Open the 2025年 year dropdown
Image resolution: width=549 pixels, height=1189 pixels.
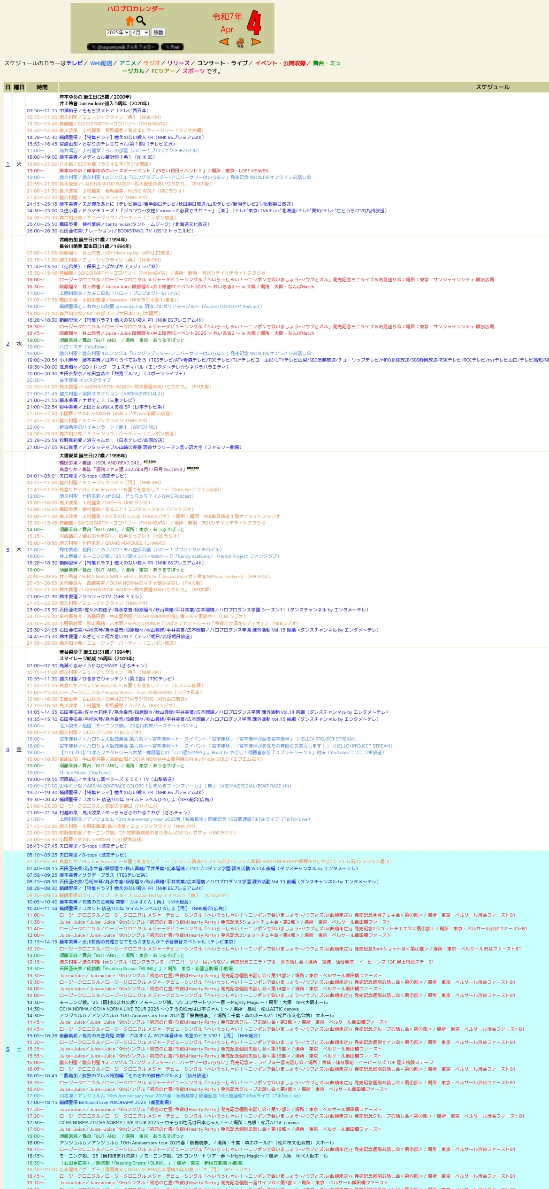click(117, 32)
